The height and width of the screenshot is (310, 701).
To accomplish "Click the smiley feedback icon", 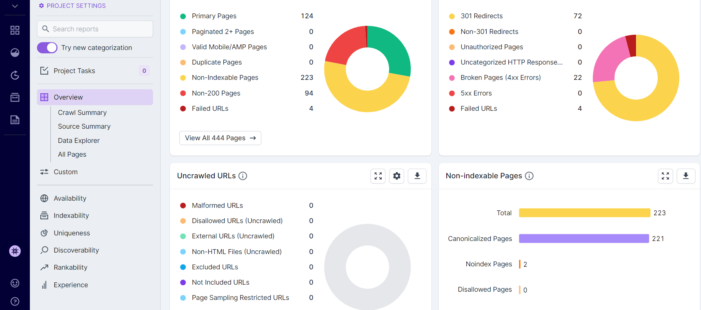I will coord(15,283).
